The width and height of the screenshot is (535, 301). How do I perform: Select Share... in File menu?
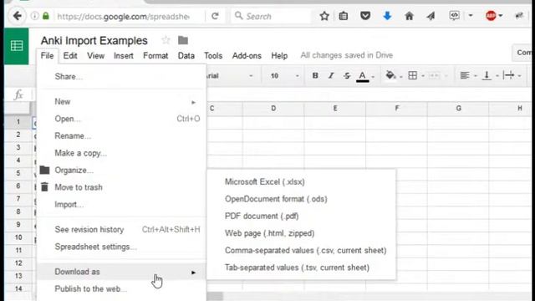coord(121,76)
